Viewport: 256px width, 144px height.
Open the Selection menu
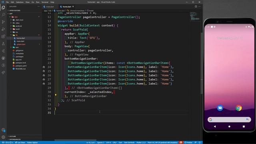20,2
